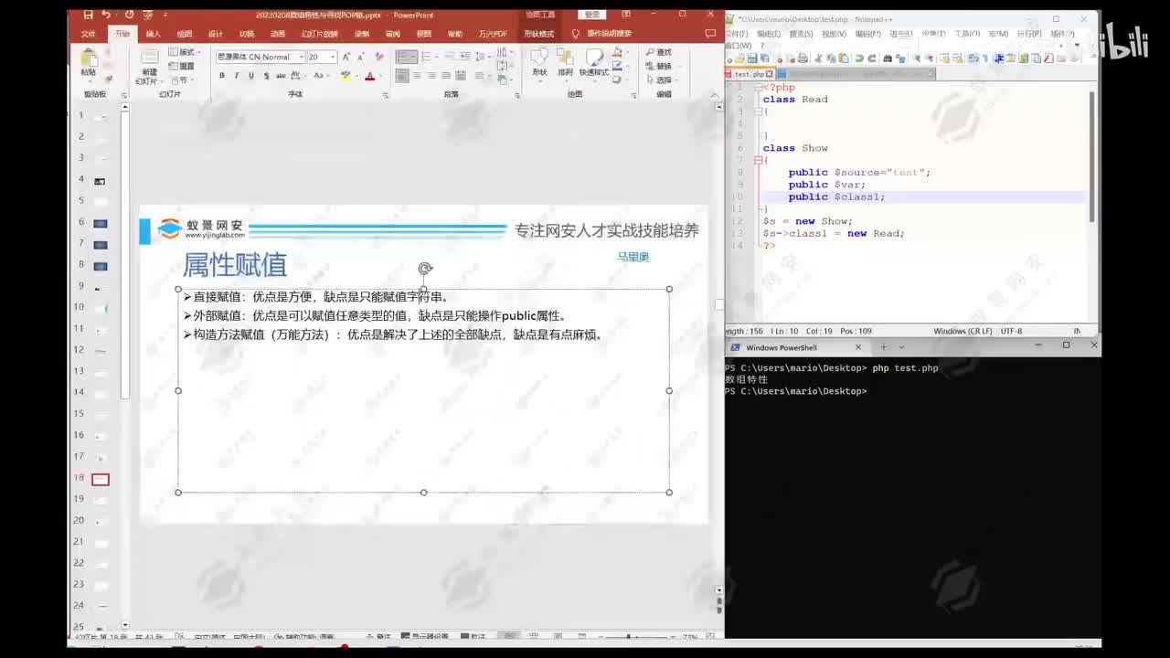Viewport: 1170px width, 658px height.
Task: Open the Find tool in PowerPoint
Action: point(658,52)
